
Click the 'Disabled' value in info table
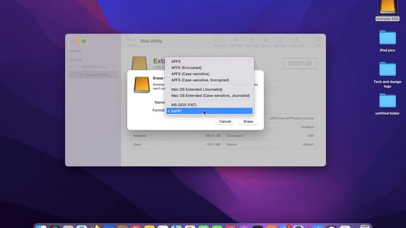click(307, 127)
